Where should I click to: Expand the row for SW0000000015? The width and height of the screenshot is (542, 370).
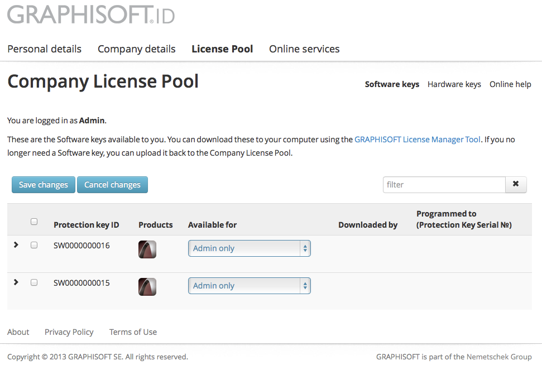point(16,282)
